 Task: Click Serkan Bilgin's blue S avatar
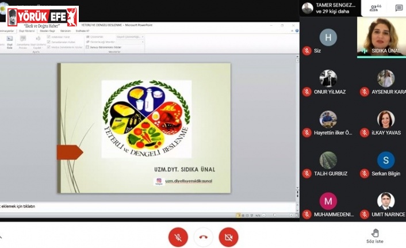[x=385, y=160]
